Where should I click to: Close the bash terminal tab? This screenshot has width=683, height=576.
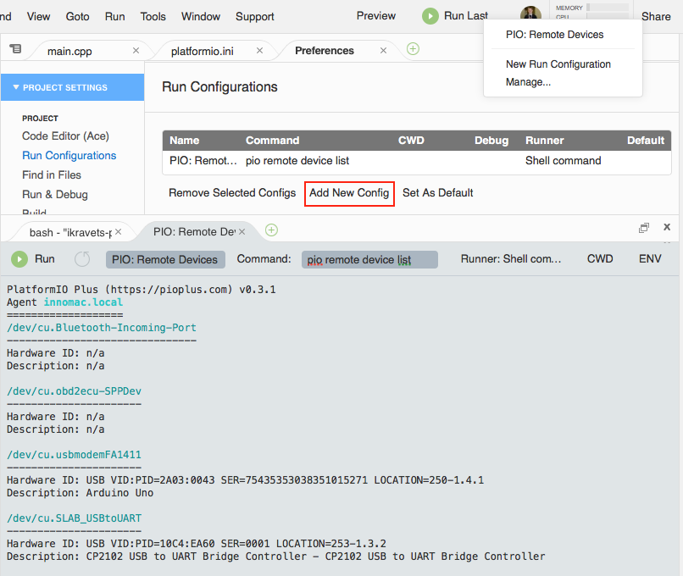118,232
